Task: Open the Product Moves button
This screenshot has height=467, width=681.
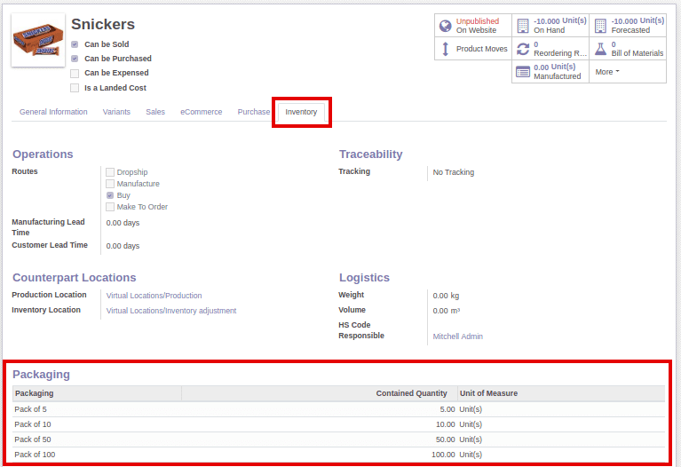Action: (x=473, y=49)
